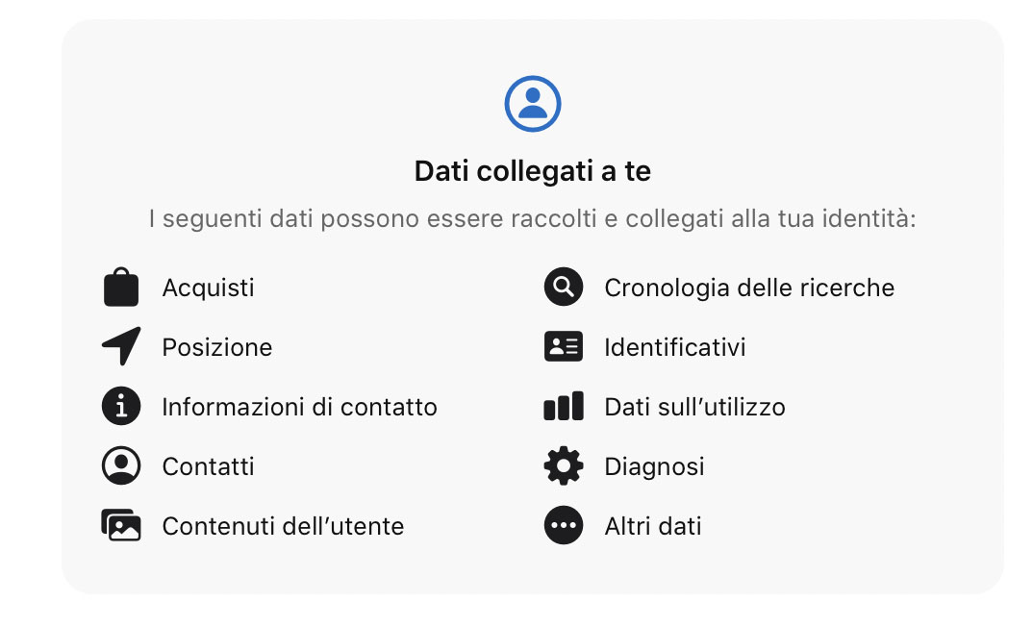
Task: Click the shopping bag icon beside Acquisti
Action: [120, 287]
